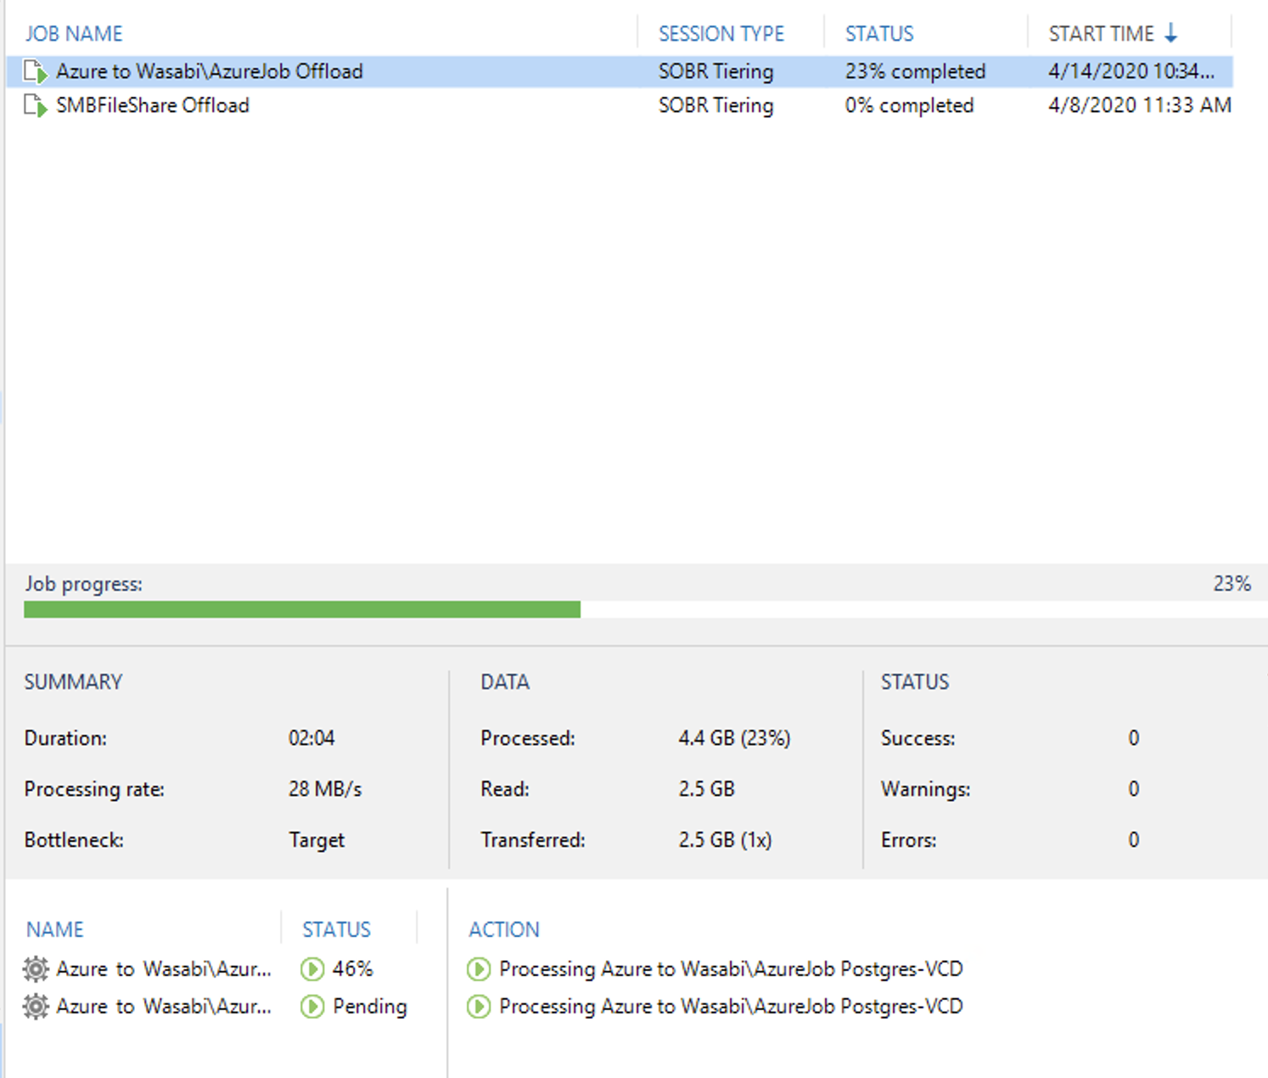
Task: Select the Azure to Wasabi\AzureJob Offload row
Action: coord(620,71)
